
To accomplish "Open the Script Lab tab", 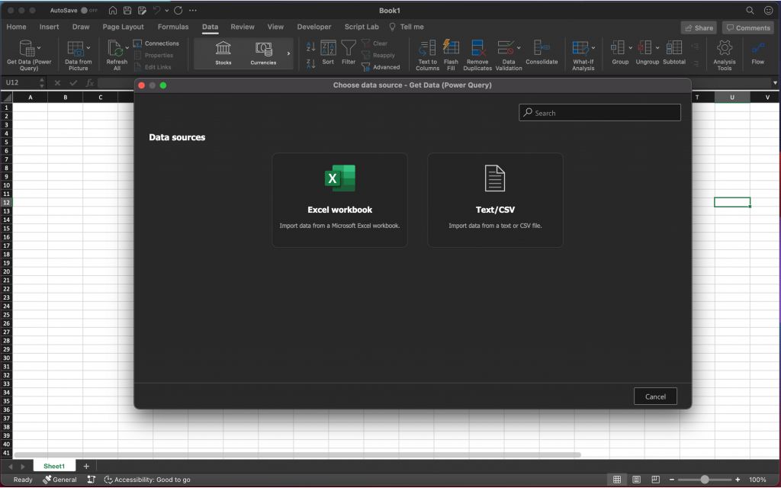I will tap(362, 27).
